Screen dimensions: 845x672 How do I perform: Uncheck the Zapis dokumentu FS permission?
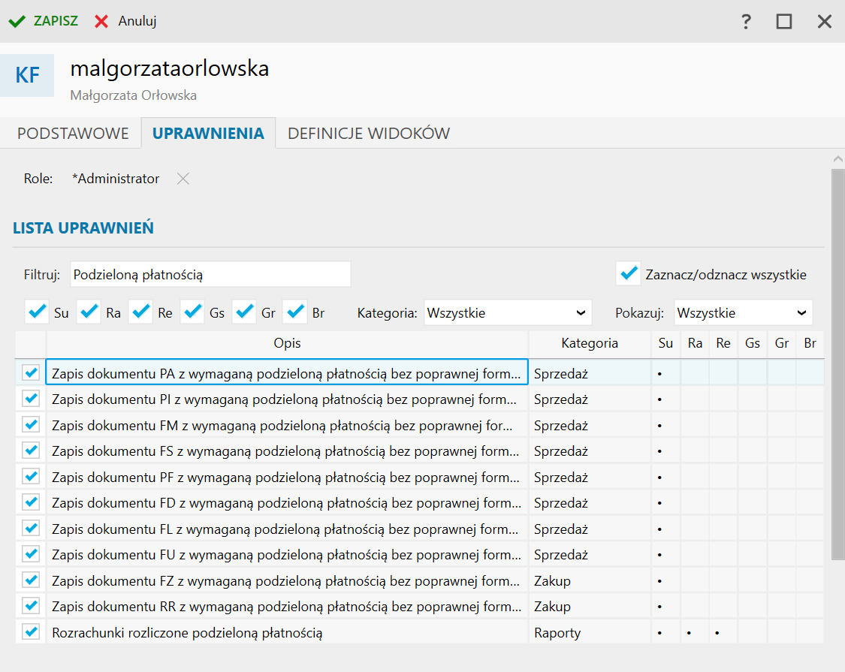[x=32, y=450]
